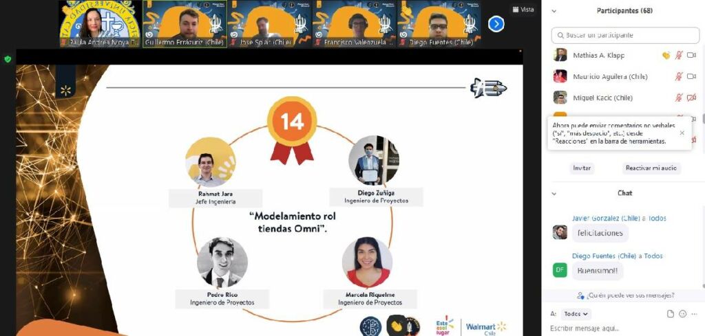
Task: Collapse the Participantes panel chevron
Action: (x=554, y=11)
